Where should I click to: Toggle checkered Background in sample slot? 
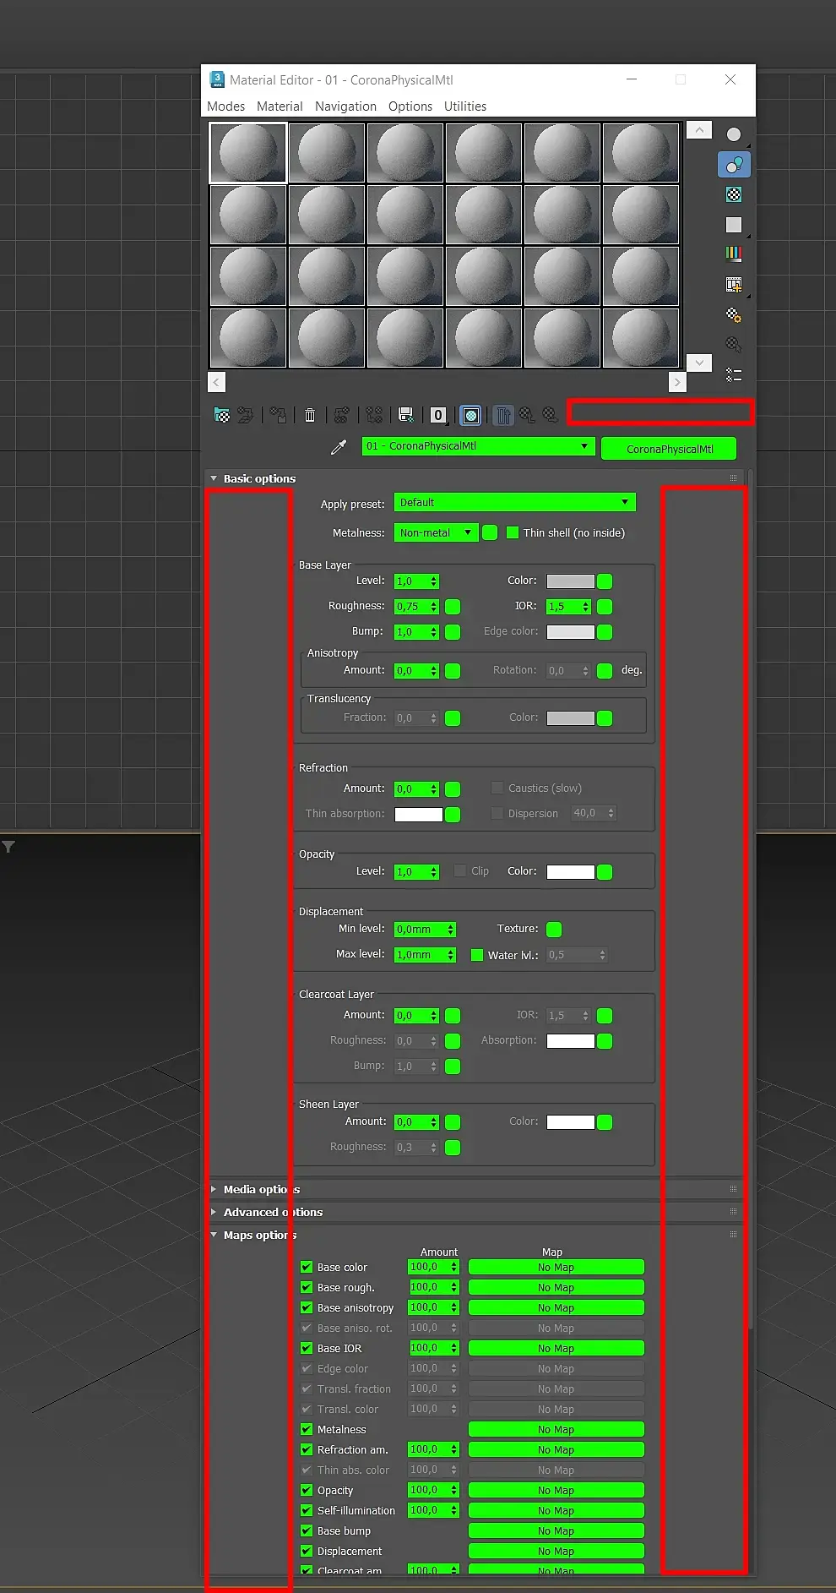pos(734,194)
